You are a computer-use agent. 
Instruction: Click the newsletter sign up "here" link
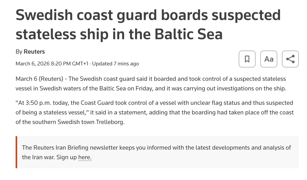(85, 157)
